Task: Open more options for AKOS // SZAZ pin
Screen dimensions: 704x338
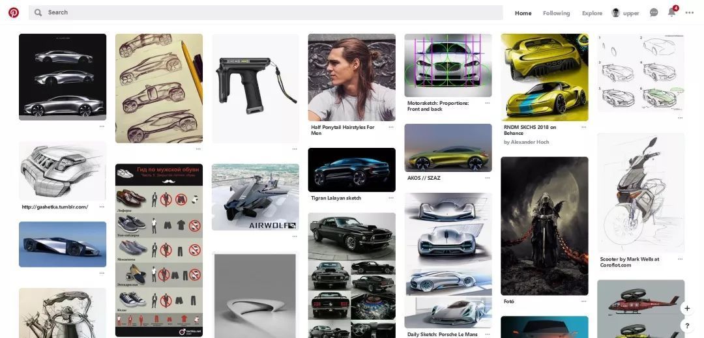Action: pos(487,178)
